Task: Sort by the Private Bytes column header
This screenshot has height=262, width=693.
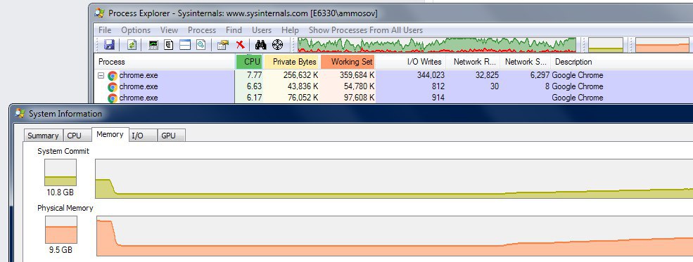Action: click(292, 62)
